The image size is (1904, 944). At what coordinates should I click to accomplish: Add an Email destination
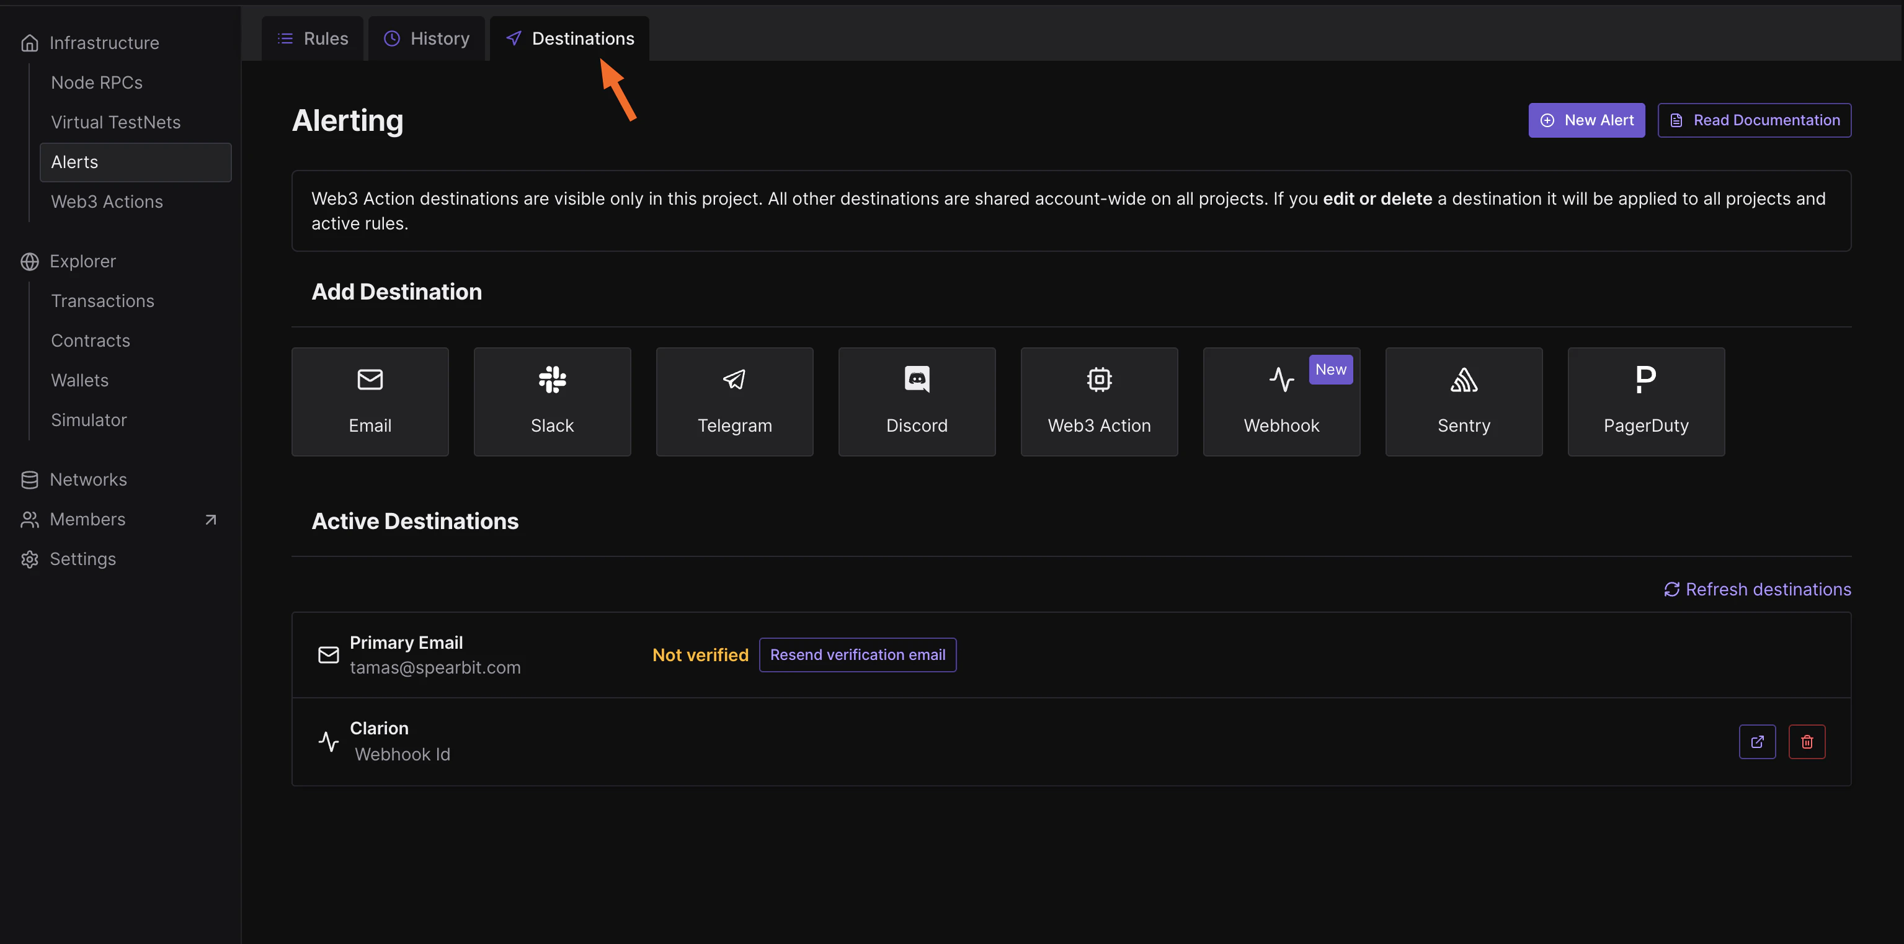[x=370, y=401]
